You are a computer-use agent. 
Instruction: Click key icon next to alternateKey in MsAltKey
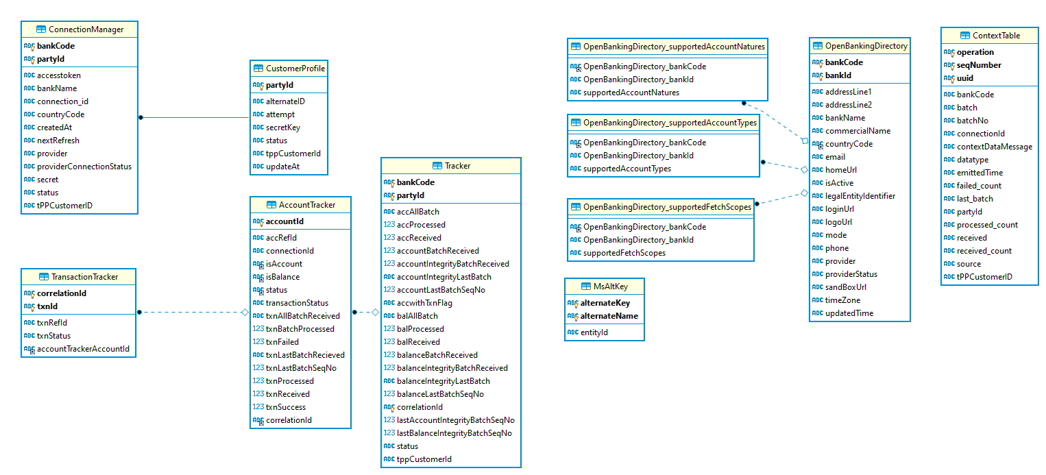[573, 303]
